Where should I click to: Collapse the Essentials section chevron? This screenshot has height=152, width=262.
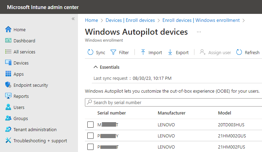[x=95, y=67]
